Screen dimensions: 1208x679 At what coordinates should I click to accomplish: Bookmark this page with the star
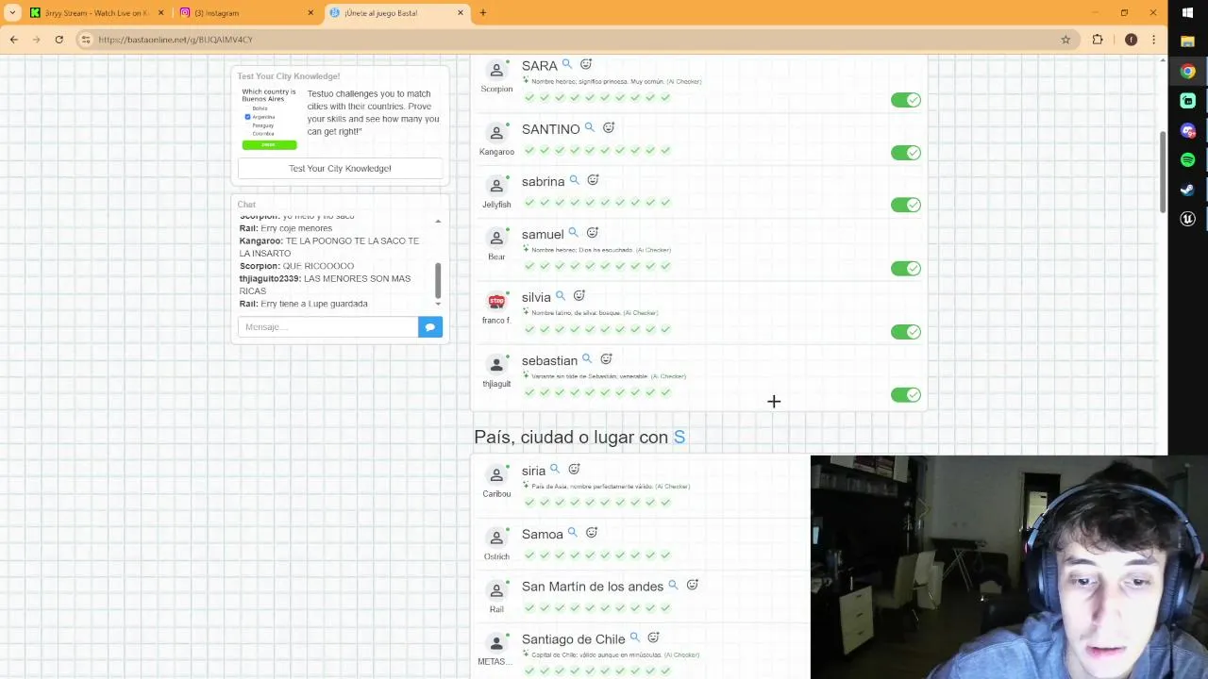tap(1065, 40)
